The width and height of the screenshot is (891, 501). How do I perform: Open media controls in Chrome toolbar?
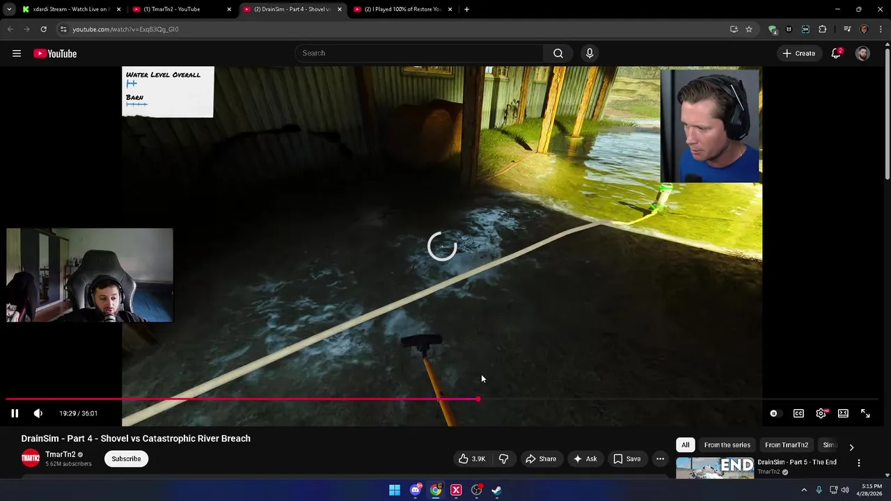coord(847,29)
